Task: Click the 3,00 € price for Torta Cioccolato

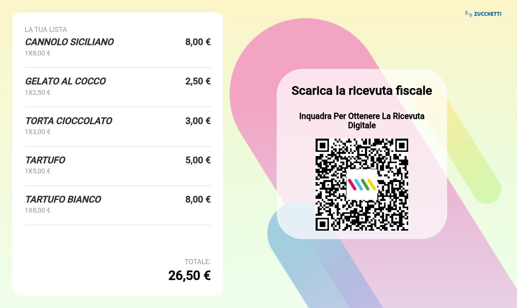Action: (198, 121)
